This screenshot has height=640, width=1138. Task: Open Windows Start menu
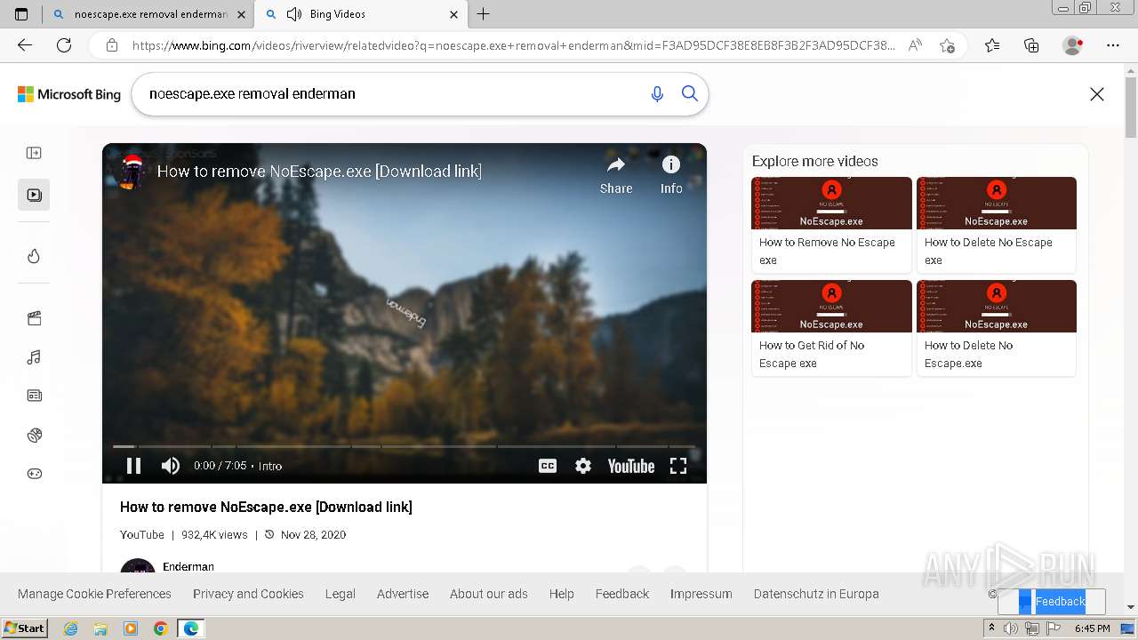coord(26,628)
